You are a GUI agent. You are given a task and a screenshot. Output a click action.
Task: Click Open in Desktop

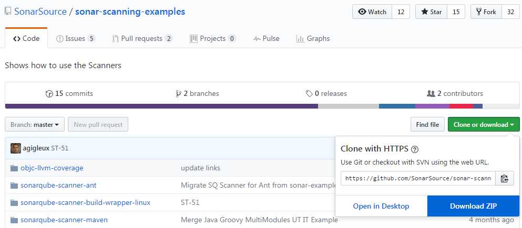point(381,206)
